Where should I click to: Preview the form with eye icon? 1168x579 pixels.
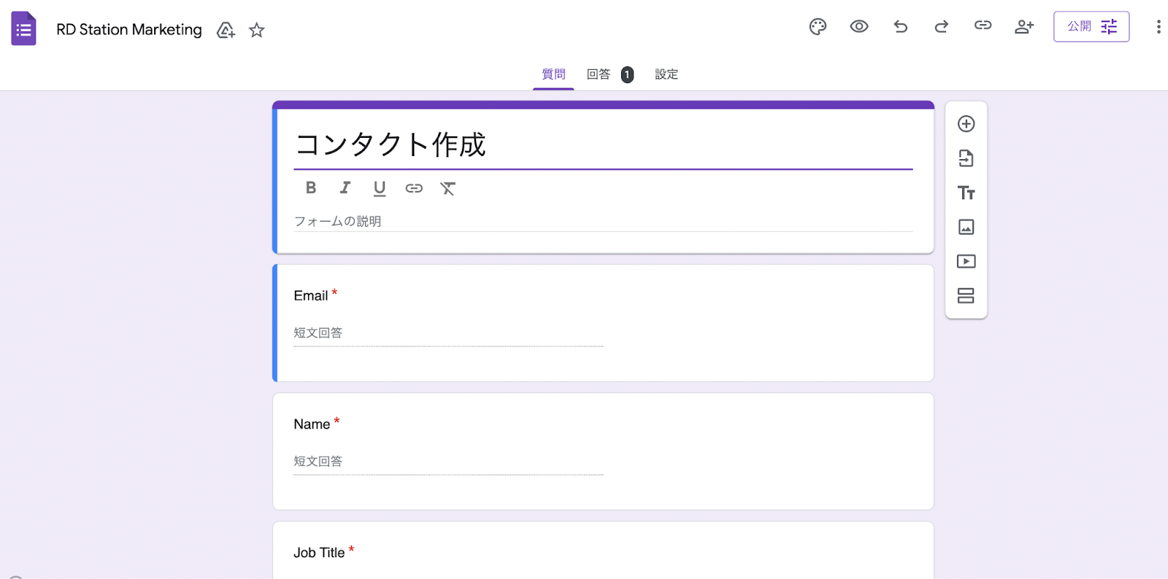point(858,27)
